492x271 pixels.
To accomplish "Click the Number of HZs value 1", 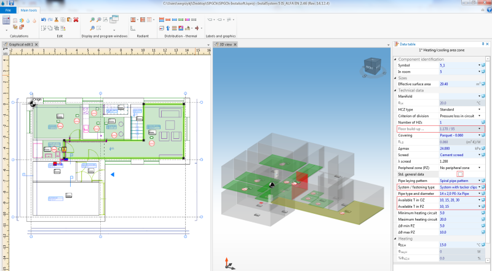I will click(460, 122).
